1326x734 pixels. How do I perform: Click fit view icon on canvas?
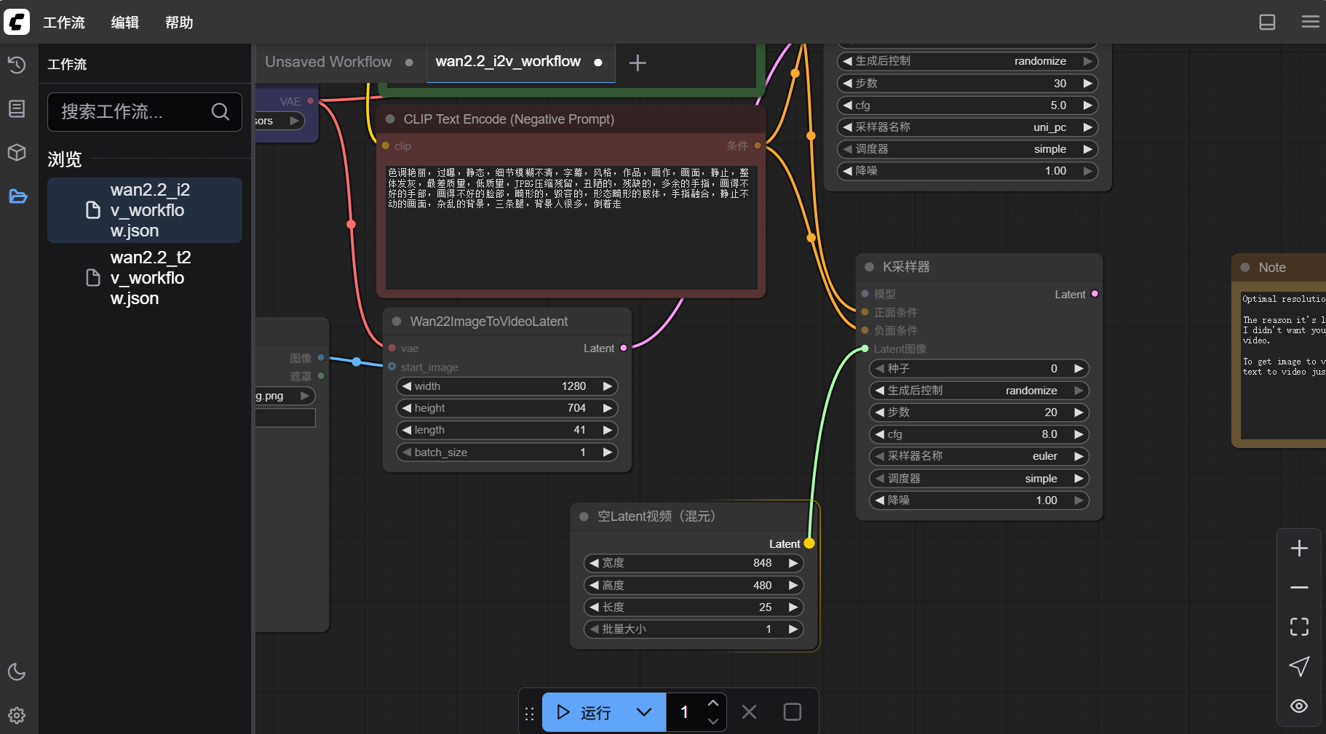click(x=1299, y=627)
